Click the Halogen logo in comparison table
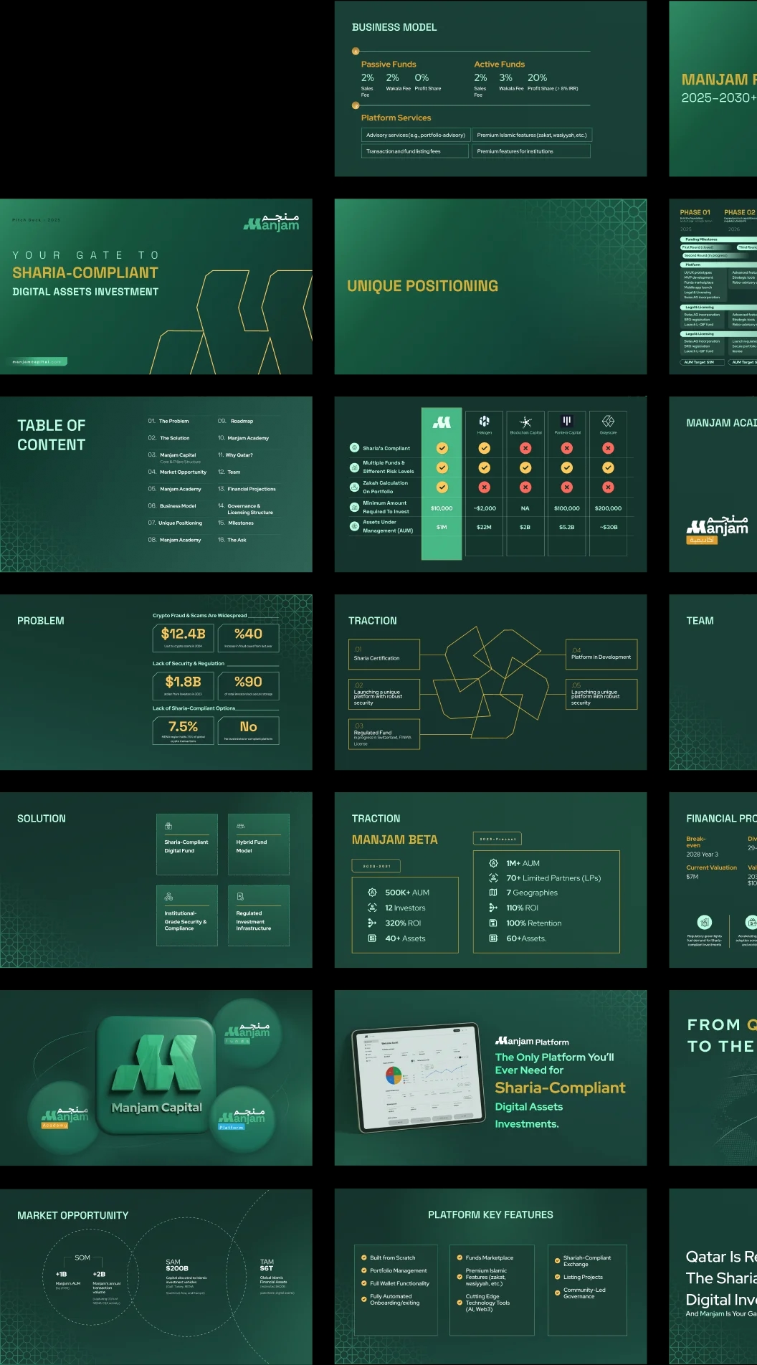This screenshot has height=1365, width=757. click(x=485, y=422)
